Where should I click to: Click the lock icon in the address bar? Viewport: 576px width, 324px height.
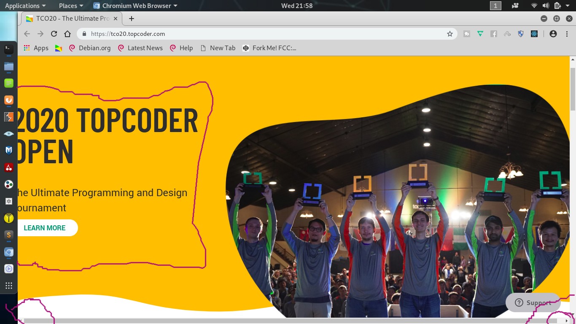click(84, 34)
